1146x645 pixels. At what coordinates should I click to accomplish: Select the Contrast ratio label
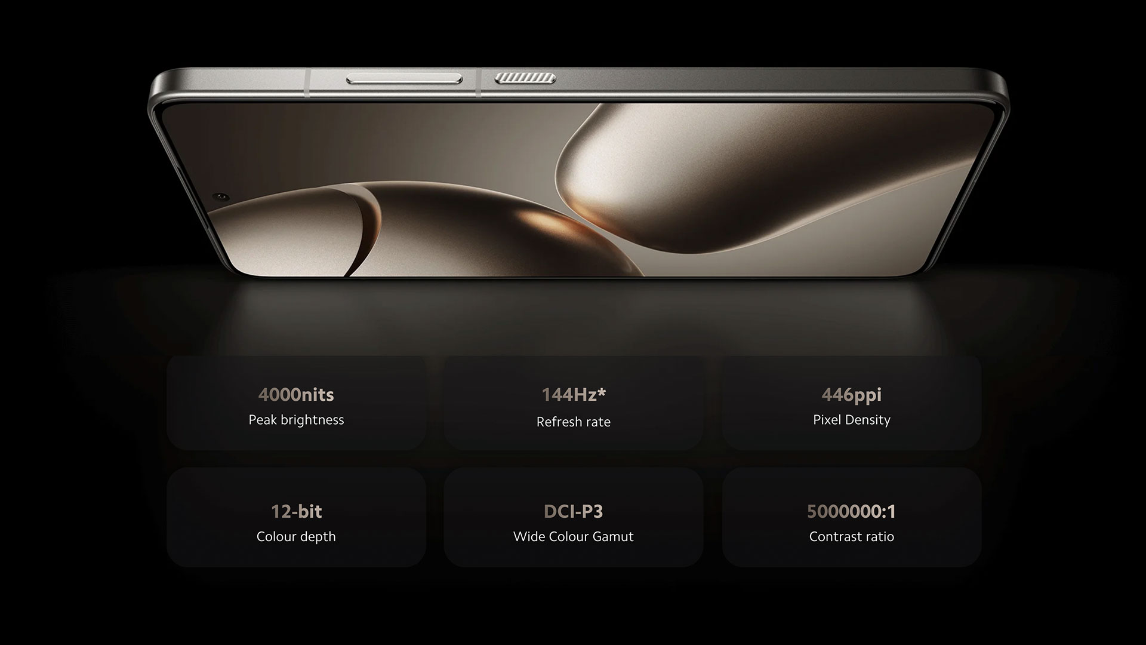click(x=852, y=537)
